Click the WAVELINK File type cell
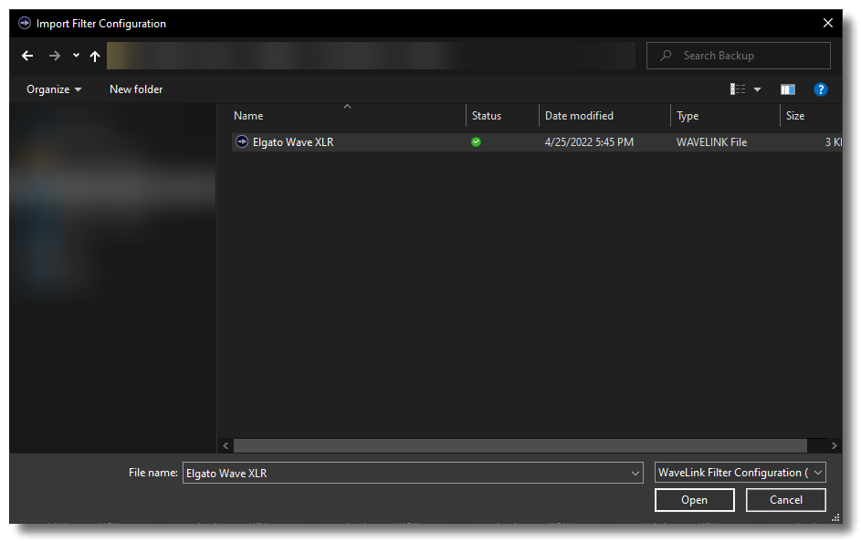The height and width of the screenshot is (542, 861). point(711,142)
